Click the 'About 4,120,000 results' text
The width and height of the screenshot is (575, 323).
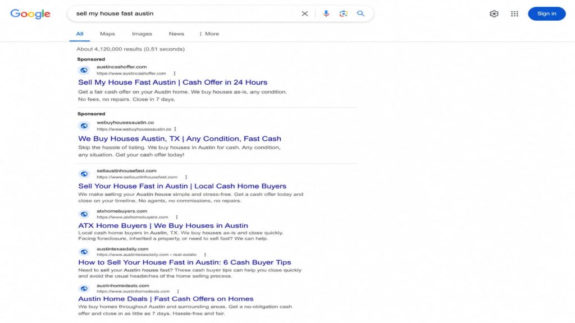click(x=130, y=49)
